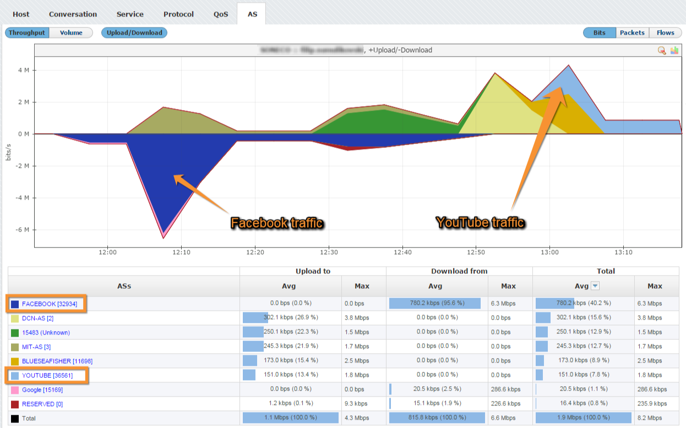Click the red RESERVED color swatch
This screenshot has width=686, height=428.
click(15, 404)
